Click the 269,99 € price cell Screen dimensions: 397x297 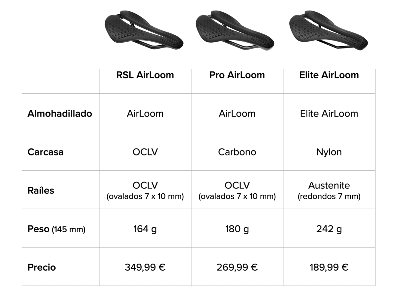pos(237,267)
